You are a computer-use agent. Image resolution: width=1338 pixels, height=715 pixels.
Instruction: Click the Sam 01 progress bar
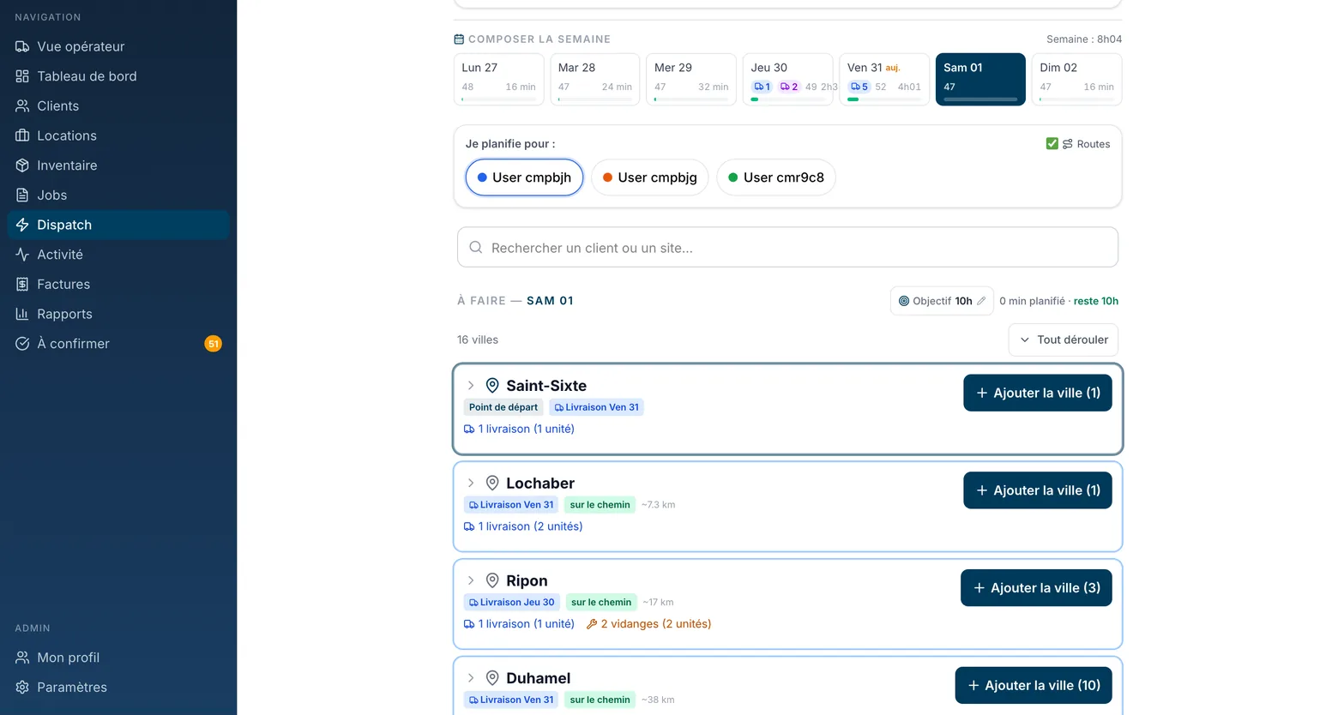pyautogui.click(x=980, y=99)
